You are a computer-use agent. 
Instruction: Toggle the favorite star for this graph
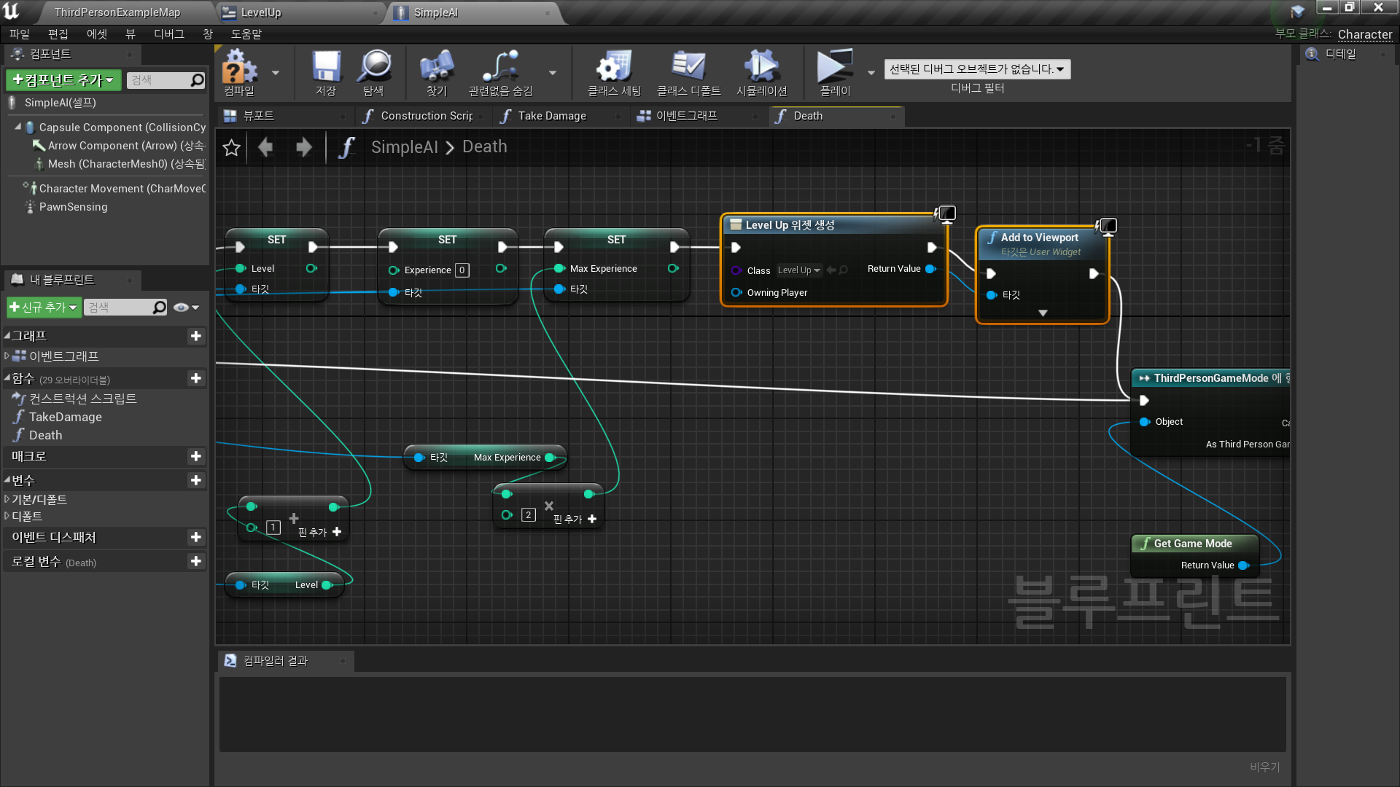click(x=232, y=148)
